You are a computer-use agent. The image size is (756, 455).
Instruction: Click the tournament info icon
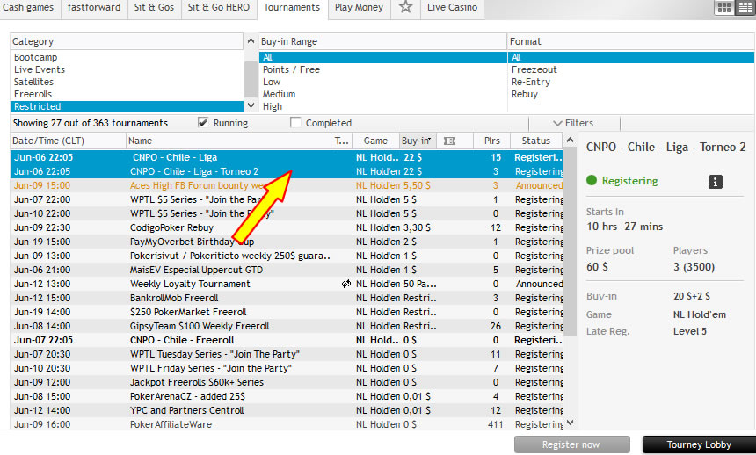click(715, 182)
